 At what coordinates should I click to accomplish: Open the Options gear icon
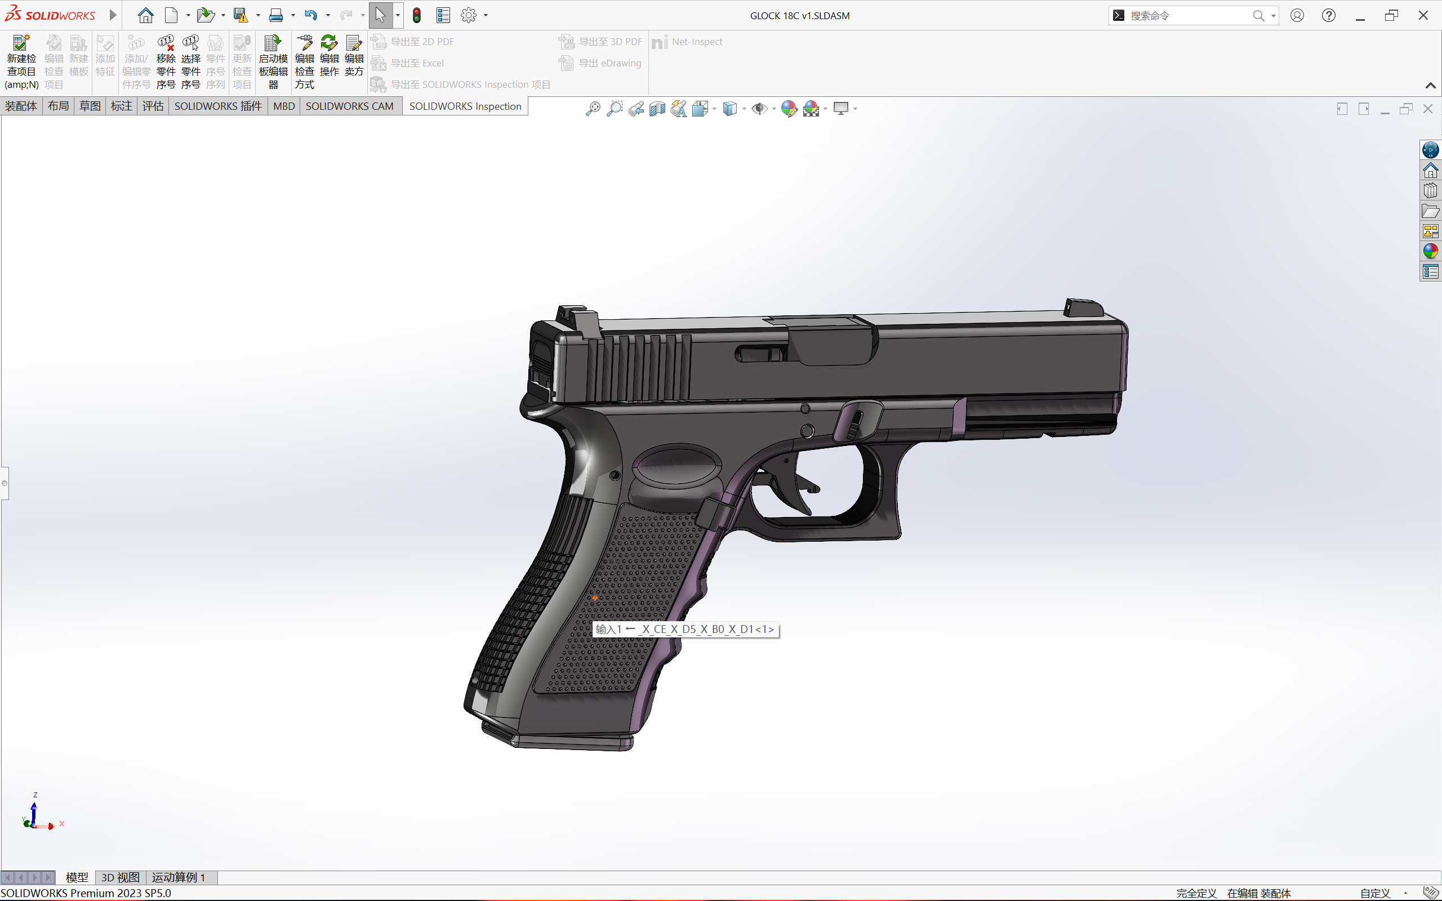tap(469, 16)
